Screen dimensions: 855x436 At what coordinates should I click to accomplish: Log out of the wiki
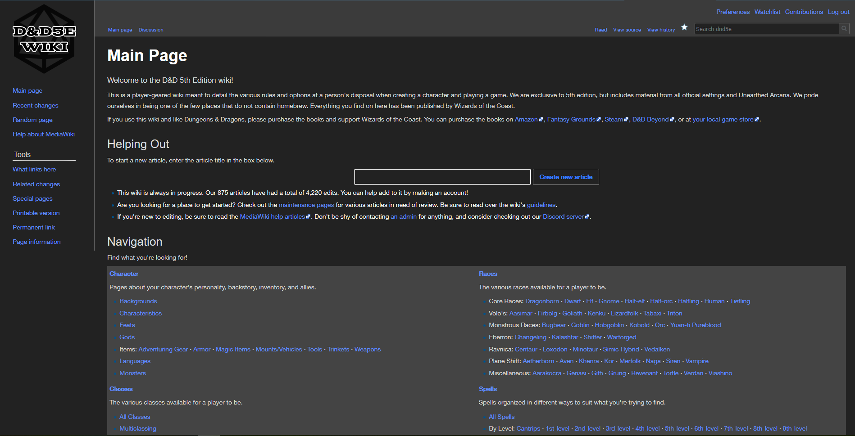pos(838,12)
